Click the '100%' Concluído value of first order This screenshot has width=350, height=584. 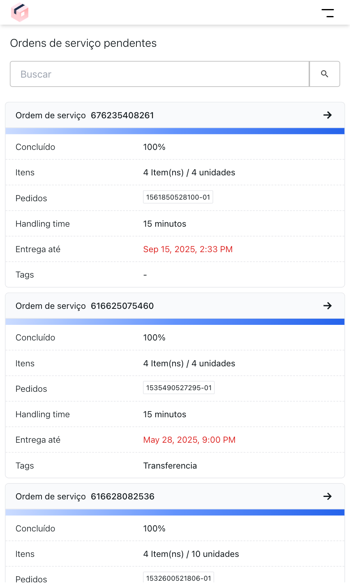(x=154, y=147)
